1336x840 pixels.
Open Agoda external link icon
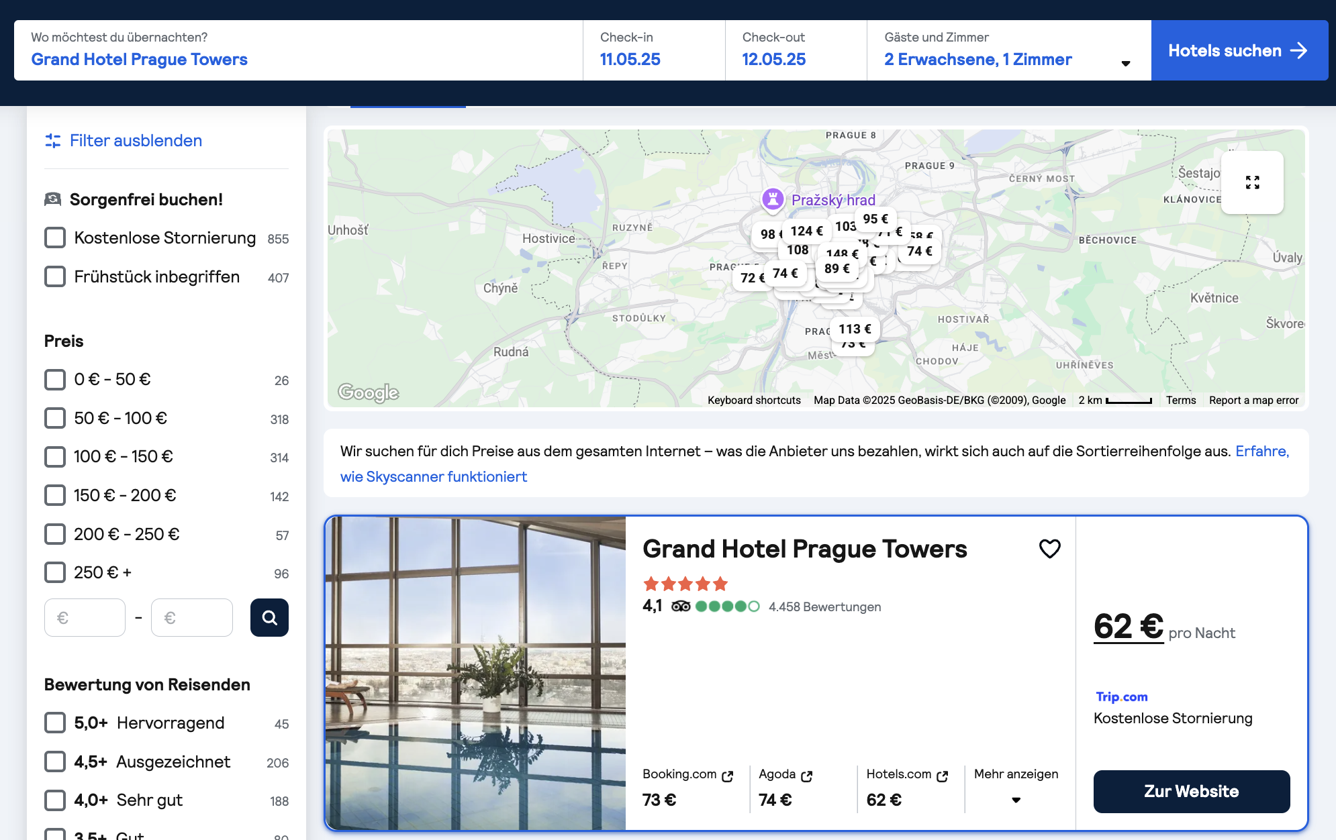click(807, 776)
